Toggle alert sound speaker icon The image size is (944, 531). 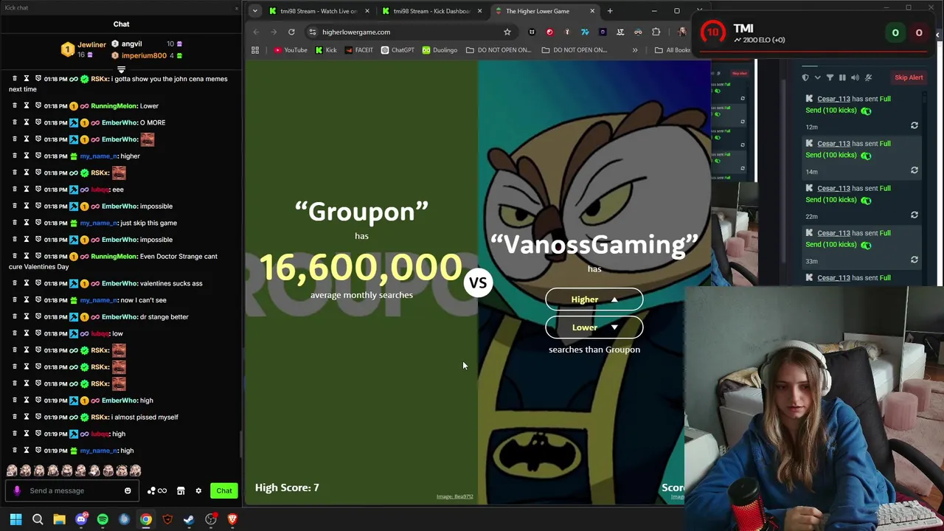[855, 77]
